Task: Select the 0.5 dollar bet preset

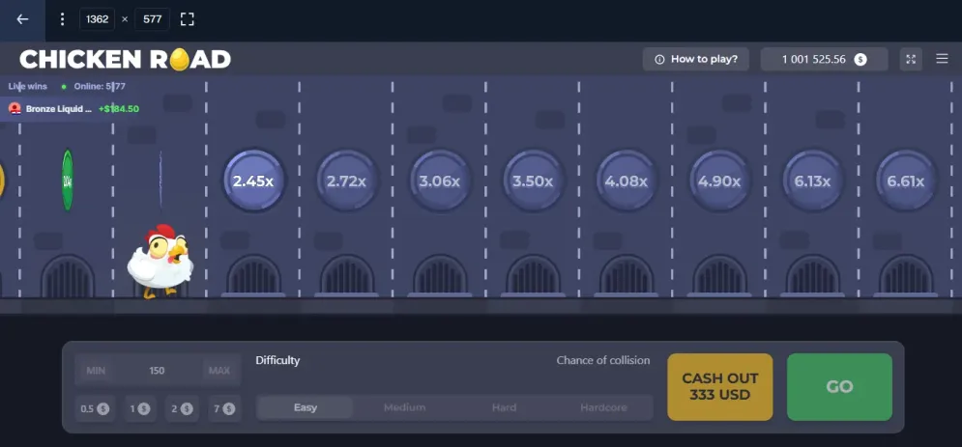Action: click(x=95, y=408)
